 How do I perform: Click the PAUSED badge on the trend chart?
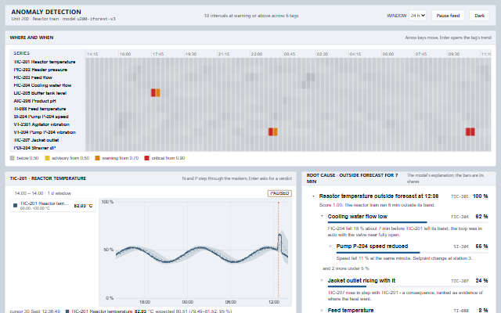click(x=279, y=193)
